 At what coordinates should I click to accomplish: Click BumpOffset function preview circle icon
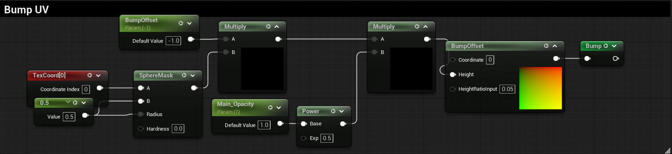coord(546,46)
